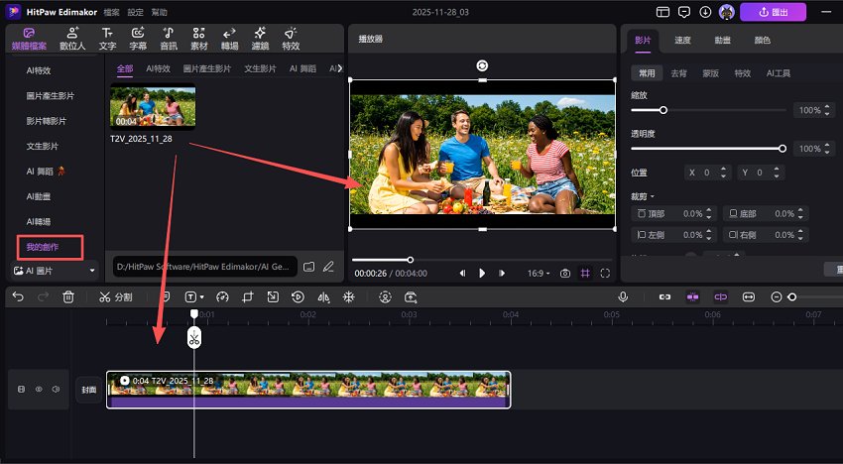The image size is (843, 464).
Task: Open the 轉場 transitions panel
Action: [x=228, y=39]
